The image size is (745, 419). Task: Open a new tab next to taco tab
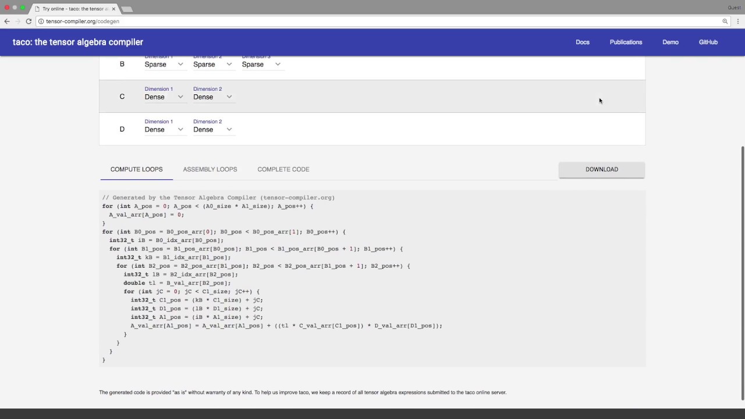coord(127,9)
